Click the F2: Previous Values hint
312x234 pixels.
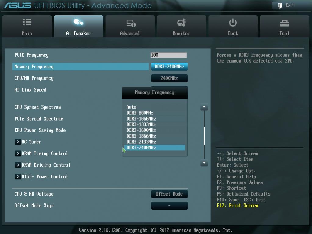[x=240, y=182]
